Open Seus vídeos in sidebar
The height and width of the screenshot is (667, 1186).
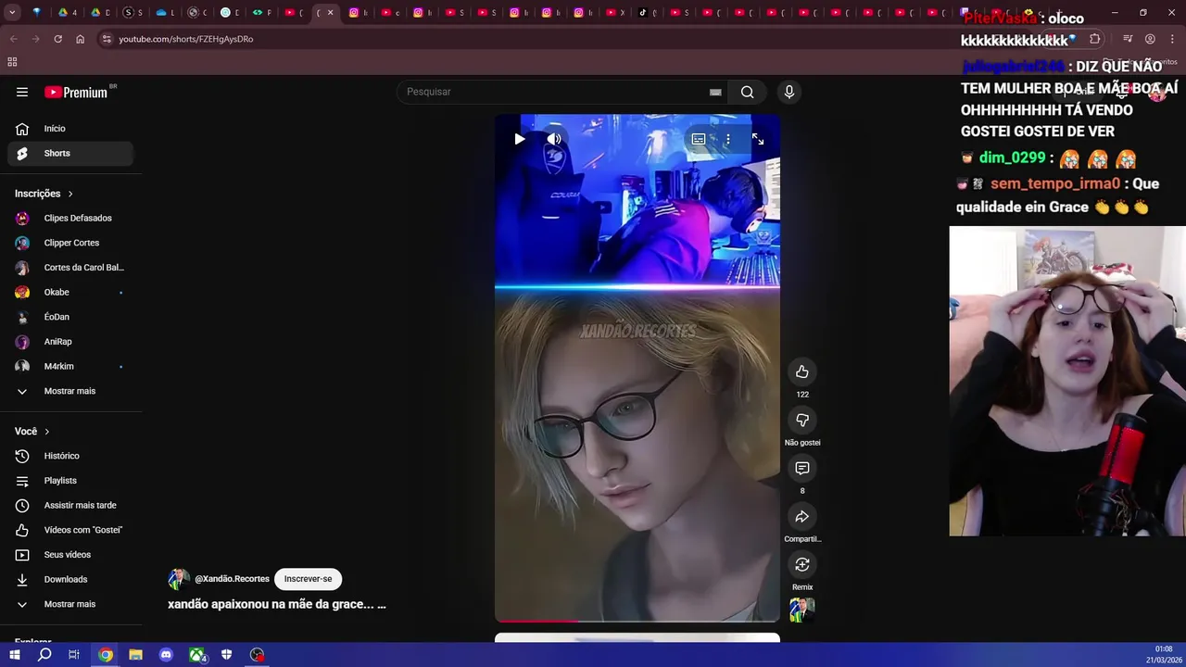click(x=70, y=555)
